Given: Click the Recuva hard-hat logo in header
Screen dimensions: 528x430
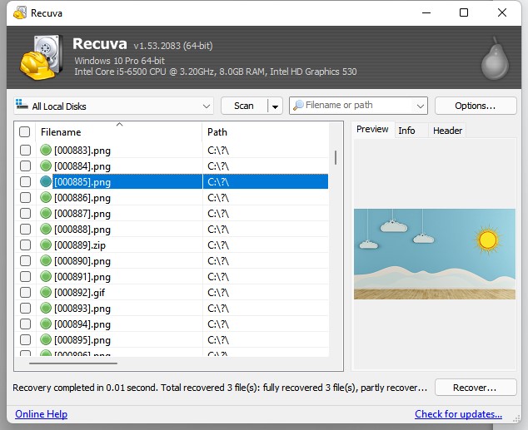Looking at the screenshot, I should pos(41,57).
